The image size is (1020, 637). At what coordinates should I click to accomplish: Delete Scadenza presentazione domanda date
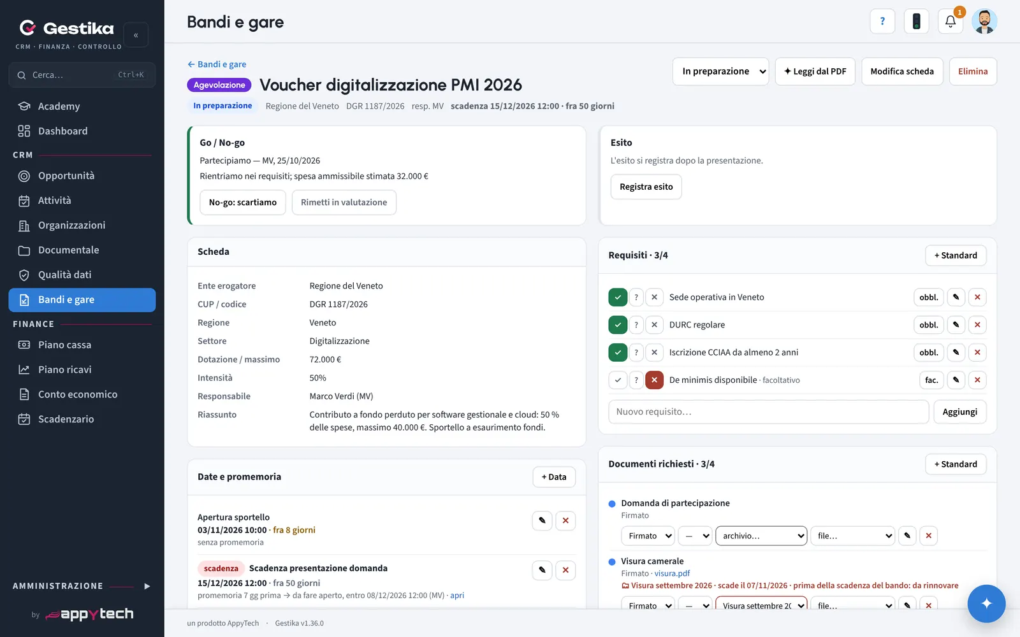click(x=565, y=570)
